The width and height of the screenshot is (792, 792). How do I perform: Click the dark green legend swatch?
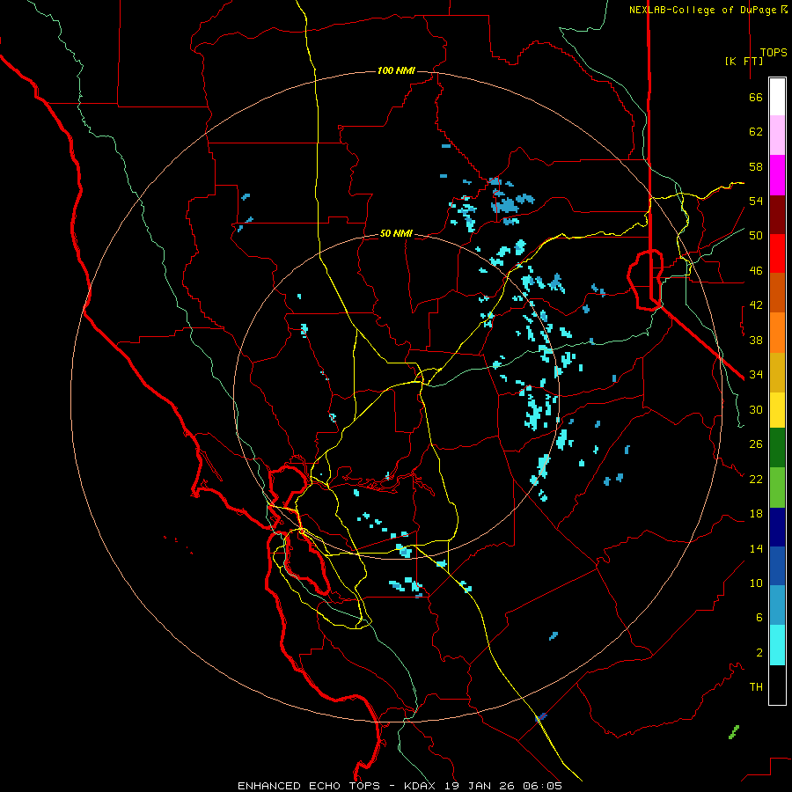coord(777,448)
